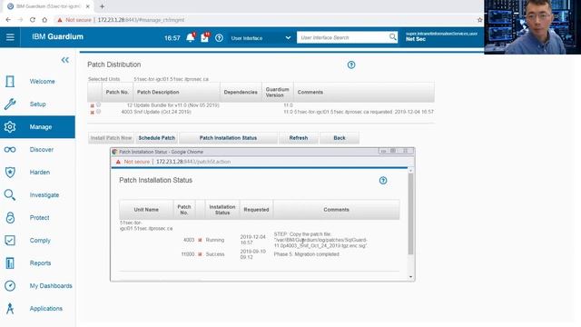Click main window address bar URL
581x327 pixels.
[x=141, y=20]
